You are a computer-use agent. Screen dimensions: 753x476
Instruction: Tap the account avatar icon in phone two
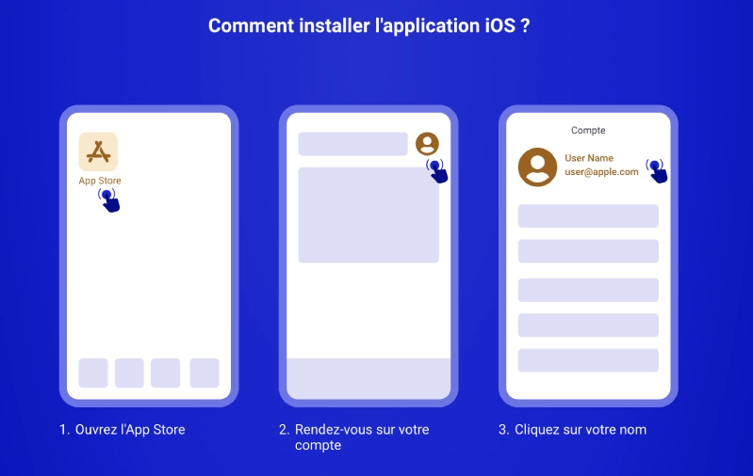[x=427, y=144]
